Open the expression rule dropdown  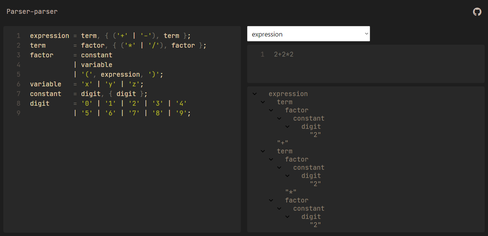pyautogui.click(x=308, y=34)
